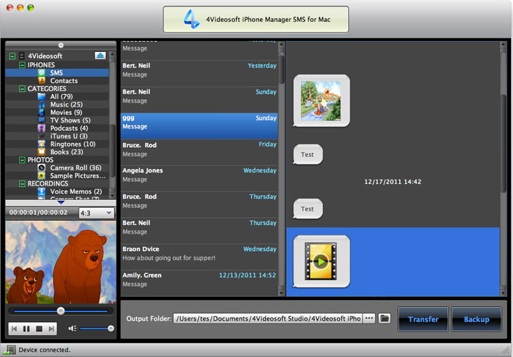Click the open output folder icon
This screenshot has height=357, width=513.
click(x=384, y=318)
